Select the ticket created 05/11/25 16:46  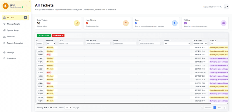pyautogui.click(x=132, y=90)
